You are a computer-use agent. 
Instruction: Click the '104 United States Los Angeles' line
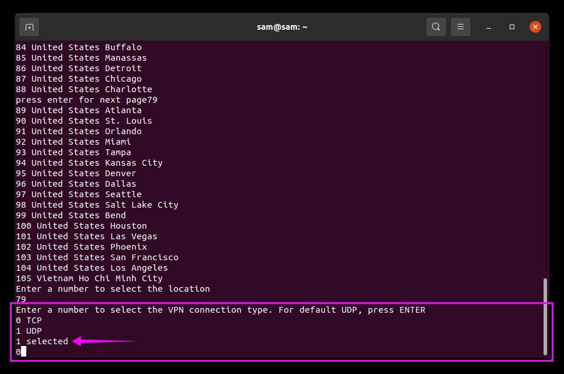[92, 268]
